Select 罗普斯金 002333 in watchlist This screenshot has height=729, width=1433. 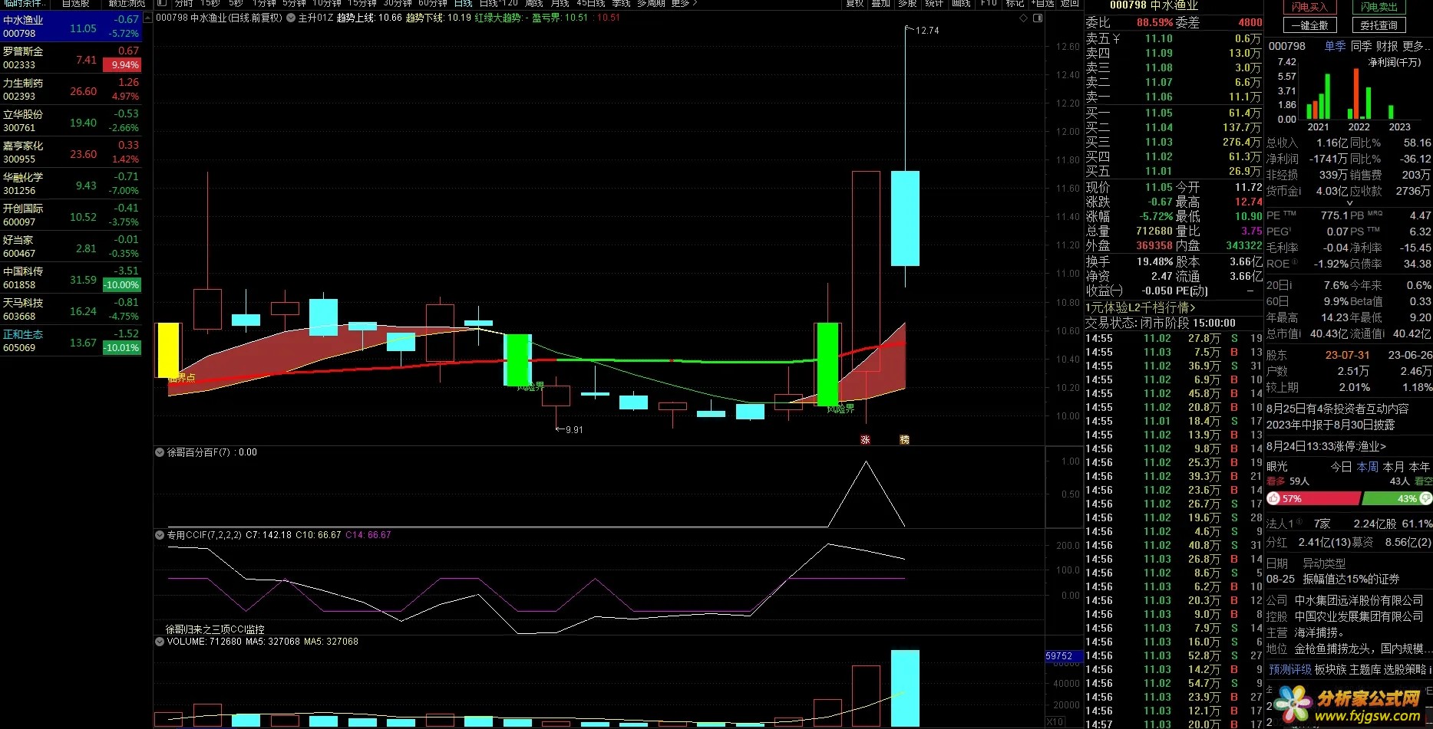[x=71, y=58]
